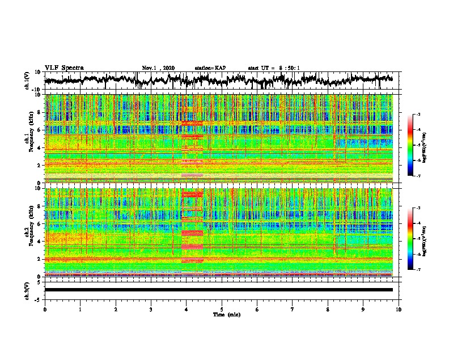
Task: Click the "ch.3(V)" axis label
Action: (27, 291)
